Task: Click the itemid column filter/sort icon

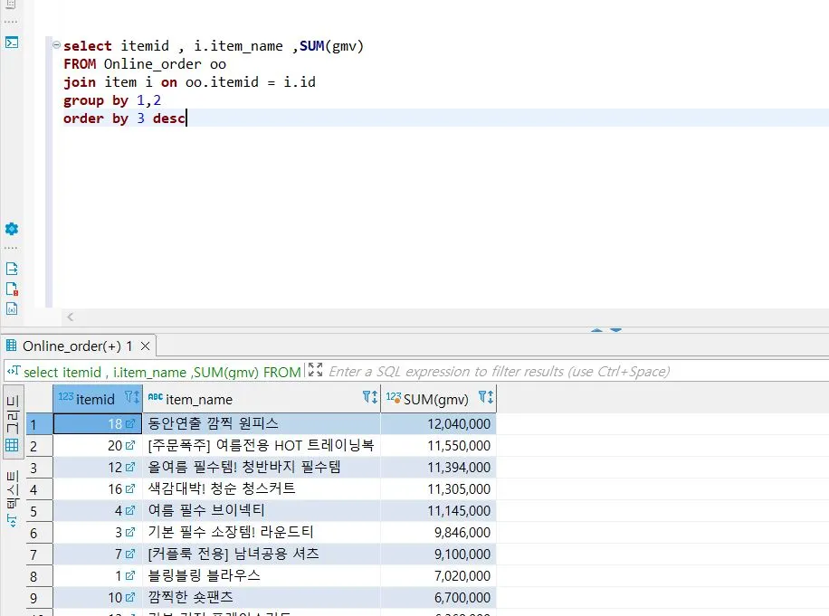Action: pos(132,396)
